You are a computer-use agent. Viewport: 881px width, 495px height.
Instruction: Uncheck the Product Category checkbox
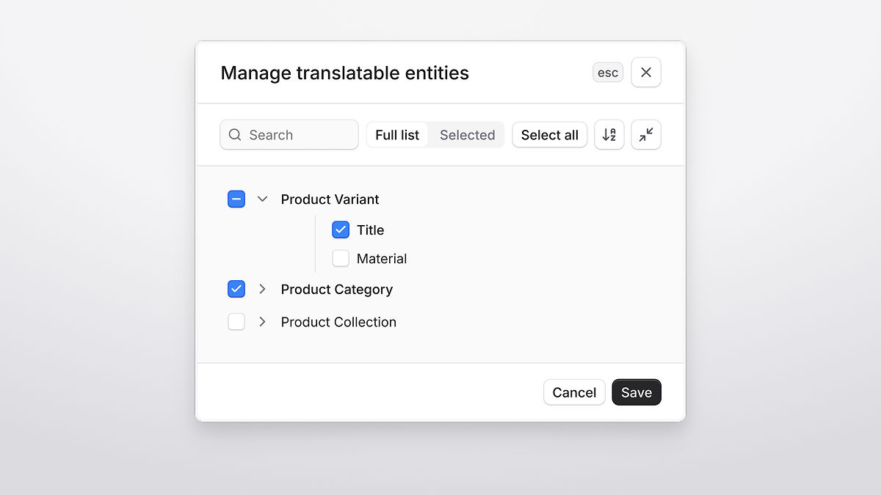236,288
